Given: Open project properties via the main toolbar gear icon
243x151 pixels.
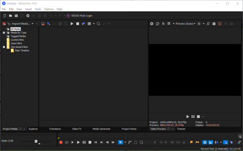Looking at the screenshot, I should 28,16.
